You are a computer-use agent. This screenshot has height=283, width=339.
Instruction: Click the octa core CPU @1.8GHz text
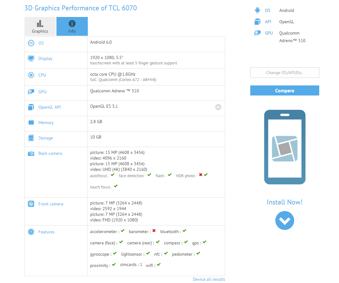click(x=113, y=74)
